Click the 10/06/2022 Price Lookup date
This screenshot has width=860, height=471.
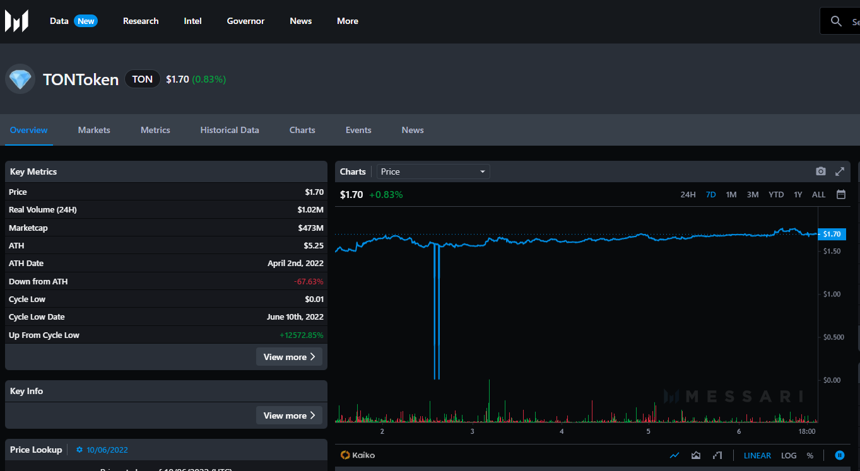pos(107,450)
